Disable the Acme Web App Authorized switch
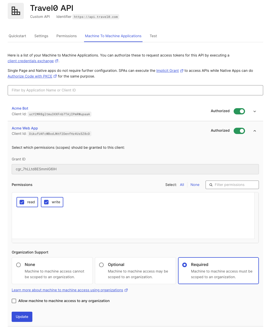Screen dimensions: 268x329 coord(239,131)
